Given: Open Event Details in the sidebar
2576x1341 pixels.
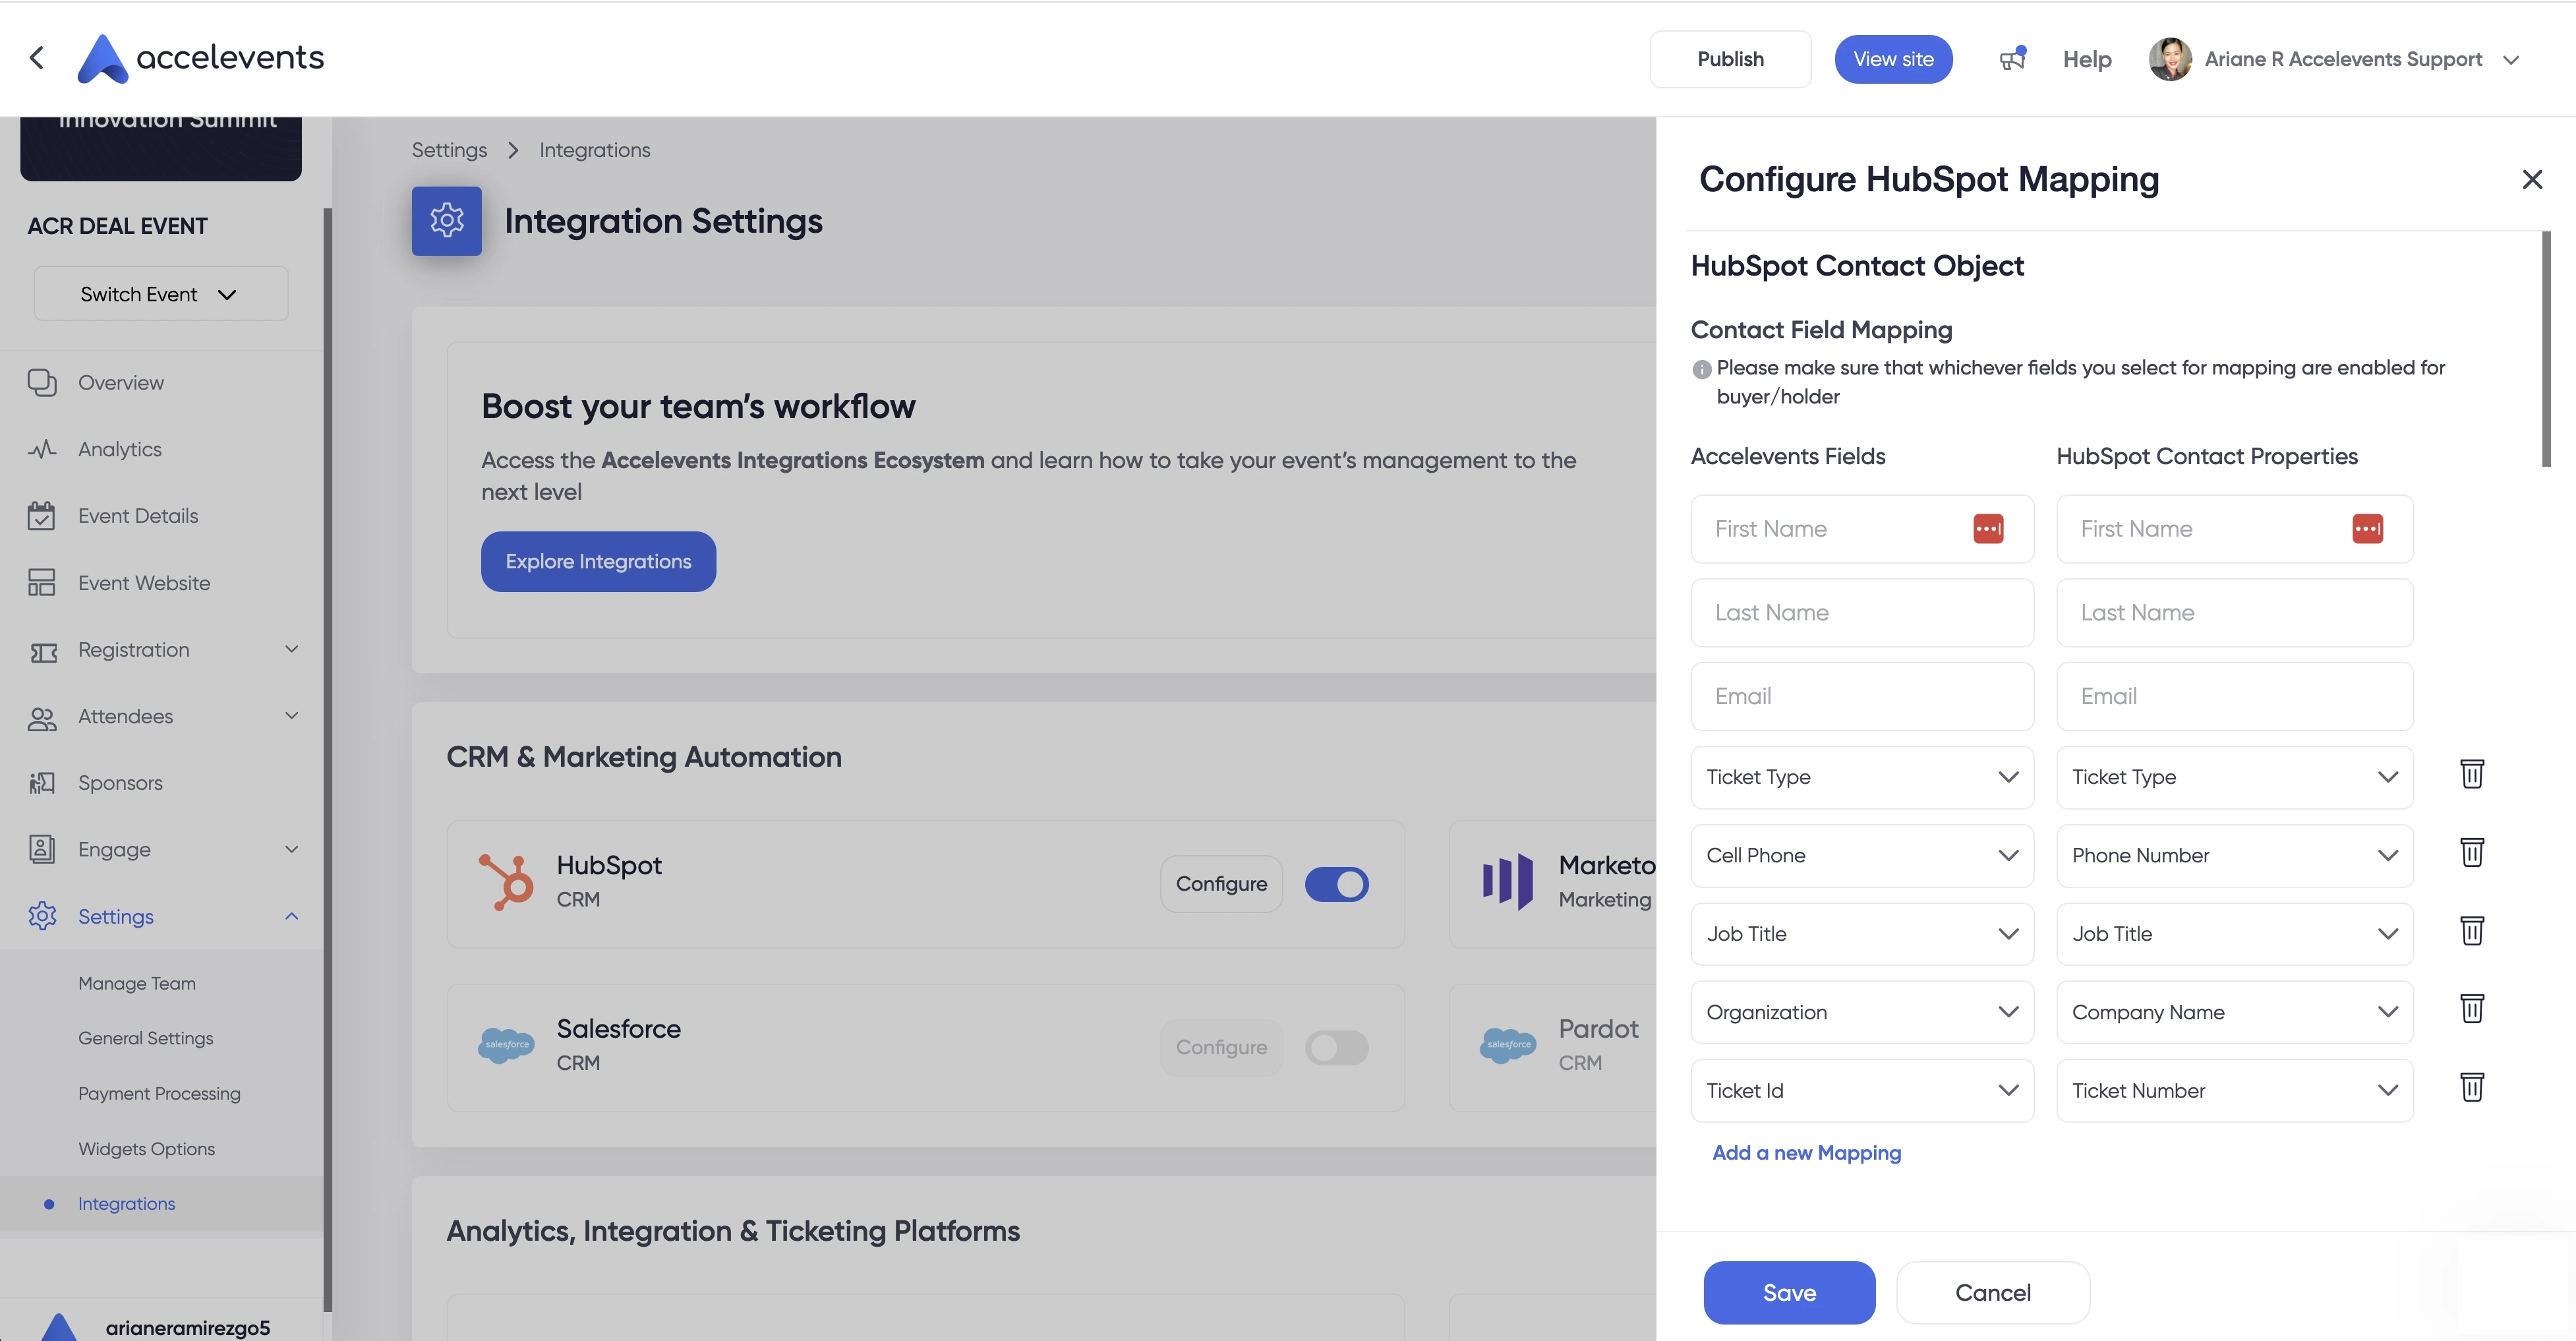Looking at the screenshot, I should pyautogui.click(x=138, y=516).
